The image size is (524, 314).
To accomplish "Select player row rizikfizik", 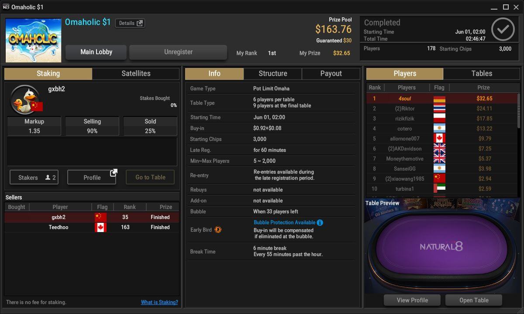I will [441, 119].
